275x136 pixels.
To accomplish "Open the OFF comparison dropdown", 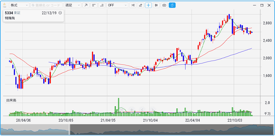I will [117, 5].
